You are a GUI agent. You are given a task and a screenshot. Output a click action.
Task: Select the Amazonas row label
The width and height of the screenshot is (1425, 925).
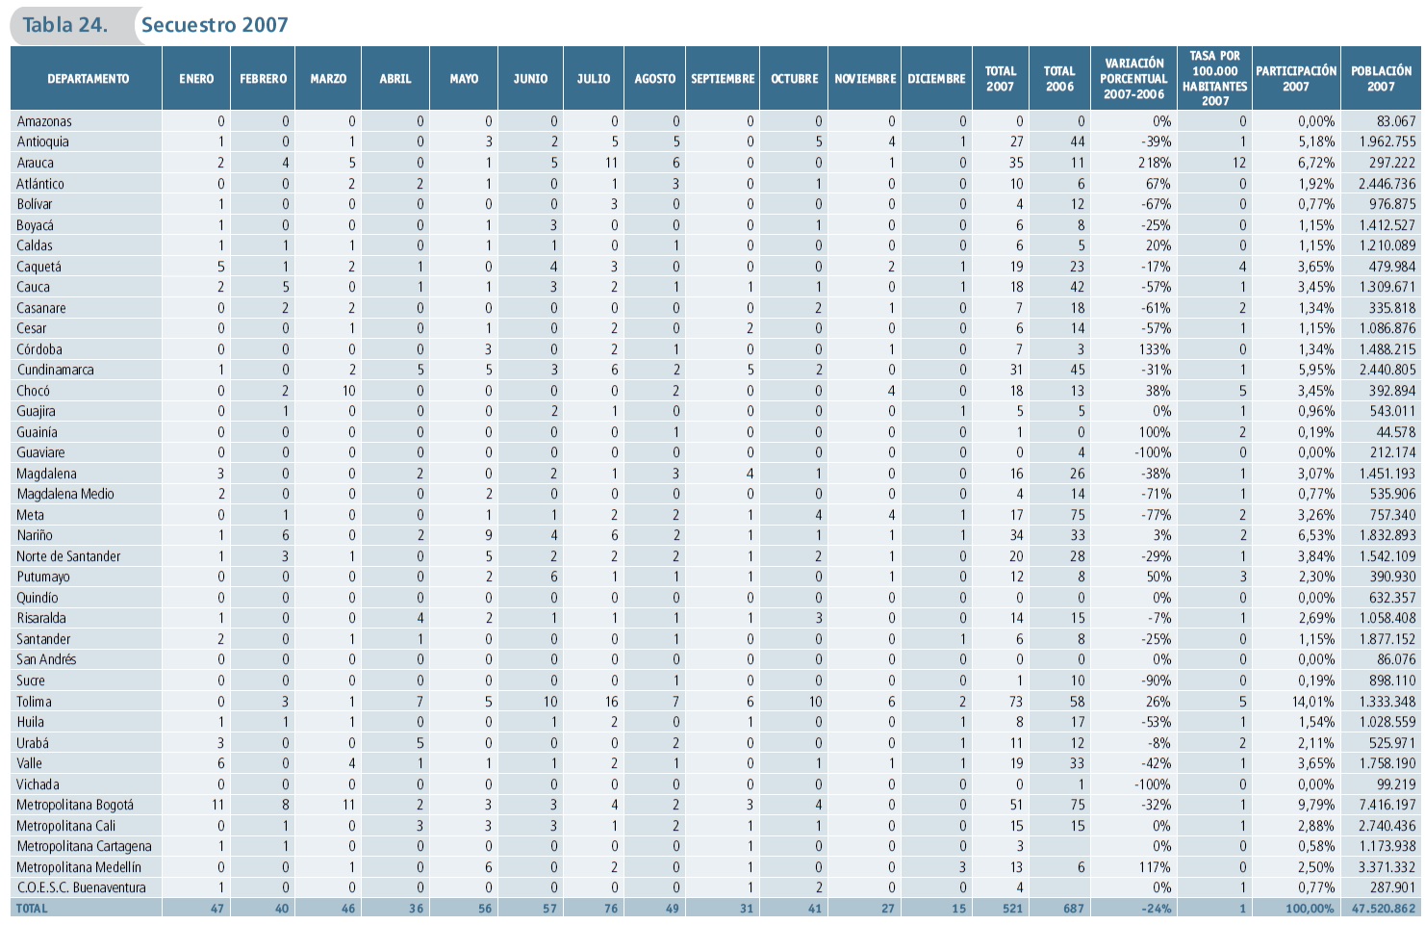(x=44, y=121)
